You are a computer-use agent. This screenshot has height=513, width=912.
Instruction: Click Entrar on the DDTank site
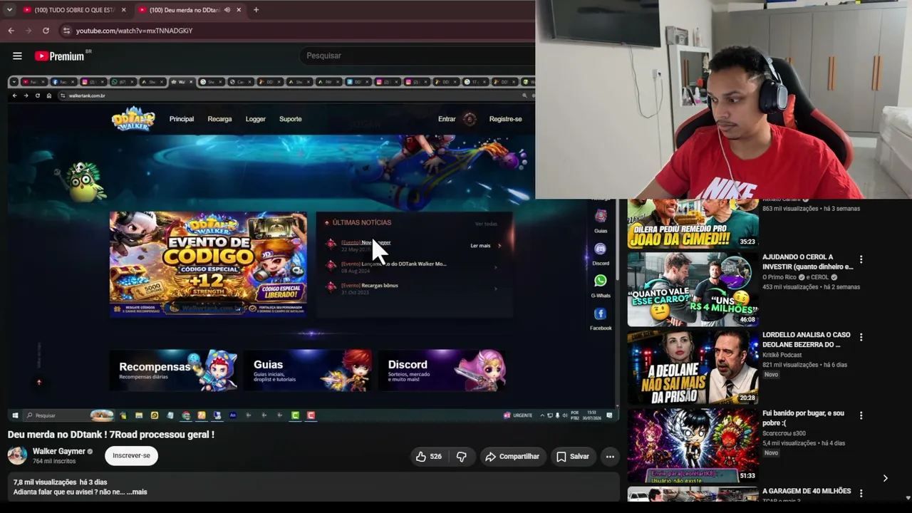(x=447, y=119)
